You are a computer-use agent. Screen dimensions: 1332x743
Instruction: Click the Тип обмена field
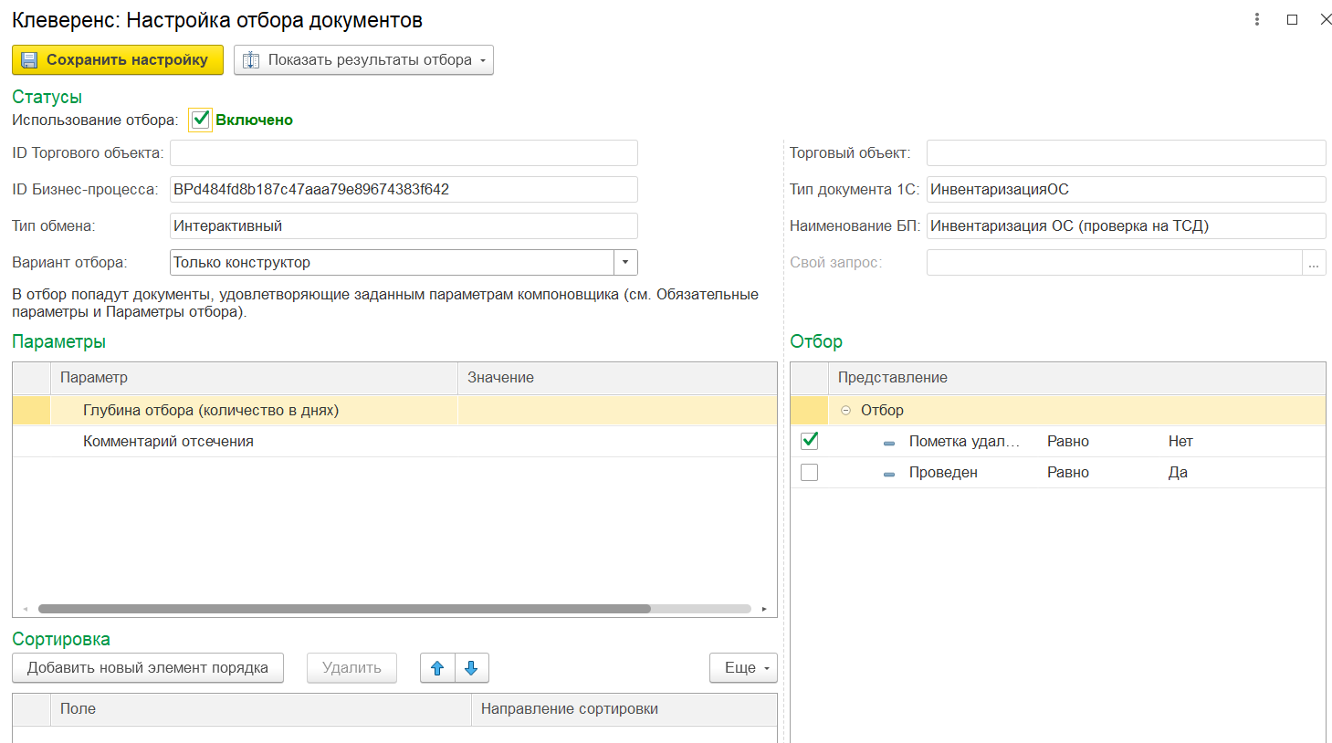404,226
